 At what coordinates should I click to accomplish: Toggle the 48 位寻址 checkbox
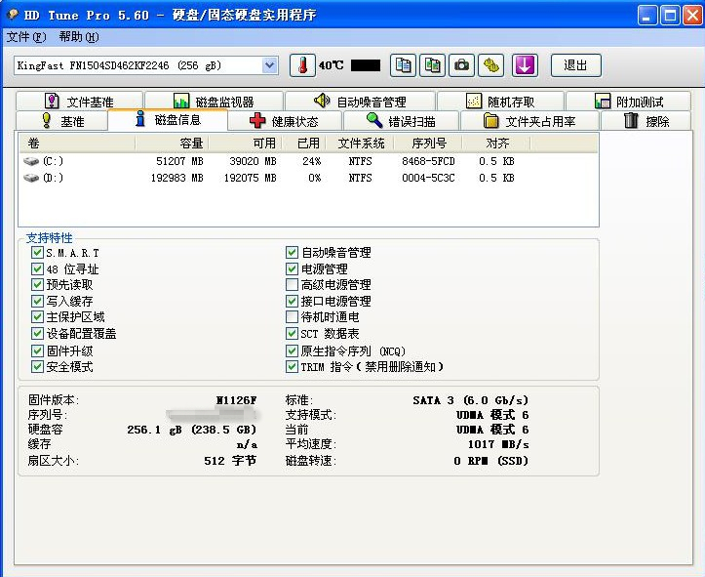point(37,268)
